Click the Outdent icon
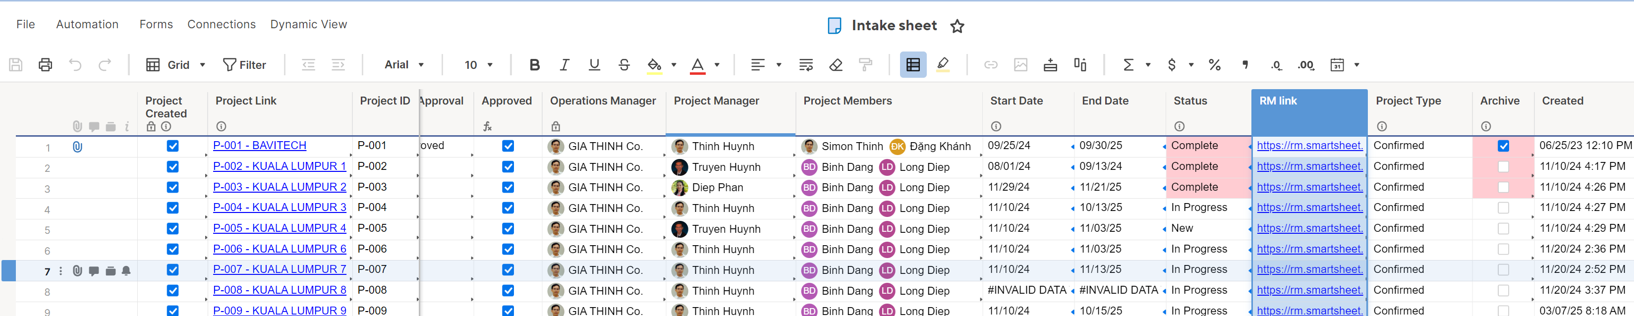Image resolution: width=1634 pixels, height=316 pixels. pyautogui.click(x=308, y=65)
